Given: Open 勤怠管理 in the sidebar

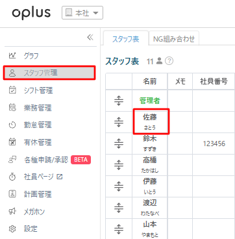Looking at the screenshot, I should coord(31,125).
